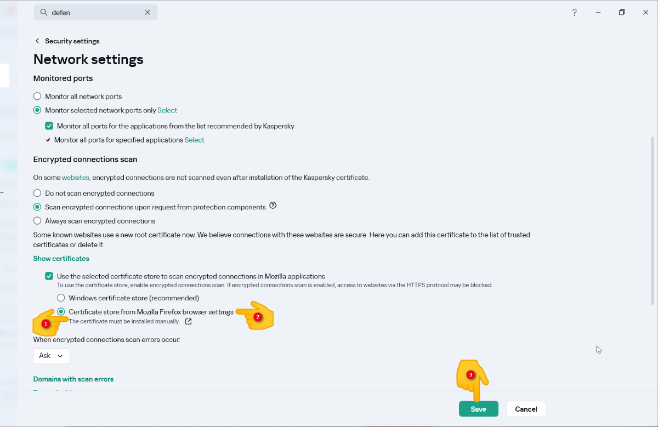658x427 pixels.
Task: Select Windows certificate store (recommended)
Action: (x=61, y=298)
